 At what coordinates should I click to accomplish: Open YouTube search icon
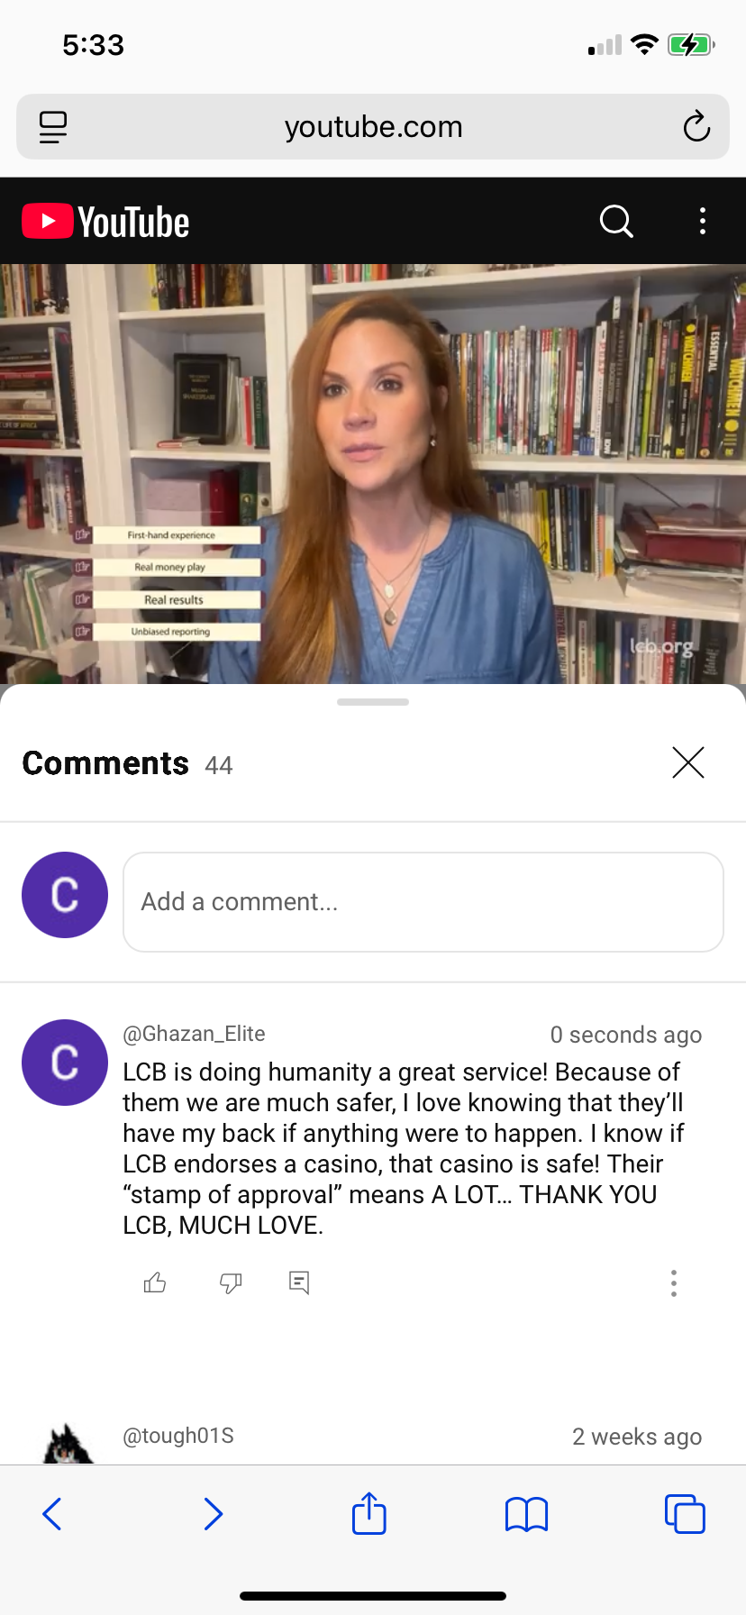pyautogui.click(x=617, y=221)
